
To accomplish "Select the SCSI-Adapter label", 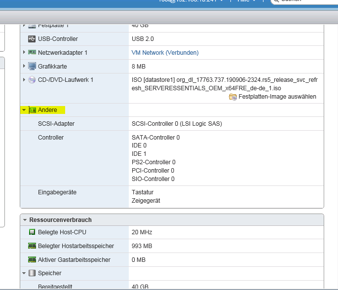I will (56, 124).
